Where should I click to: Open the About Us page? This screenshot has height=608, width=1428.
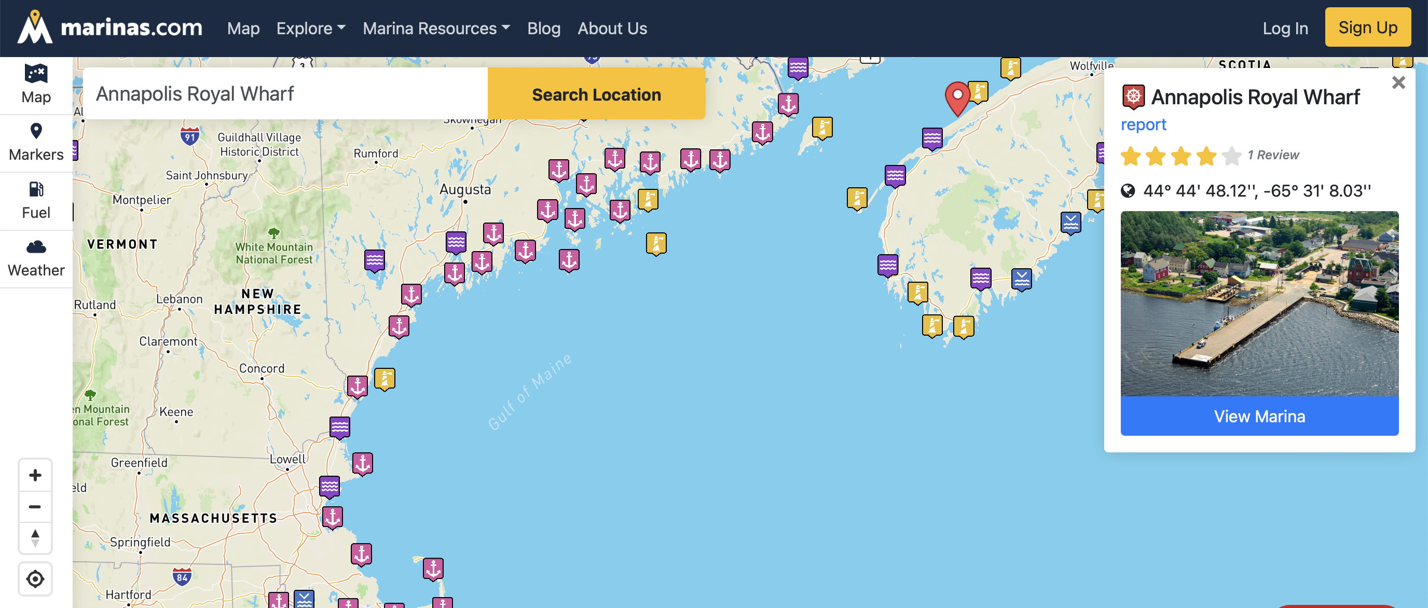612,27
